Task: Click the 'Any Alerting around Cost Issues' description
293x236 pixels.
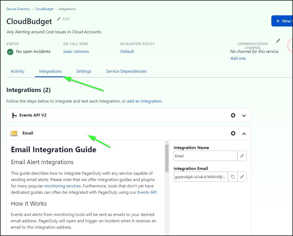Action: click(54, 32)
